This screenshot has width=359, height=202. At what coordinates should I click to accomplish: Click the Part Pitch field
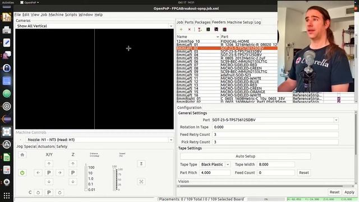pyautogui.click(x=215, y=173)
